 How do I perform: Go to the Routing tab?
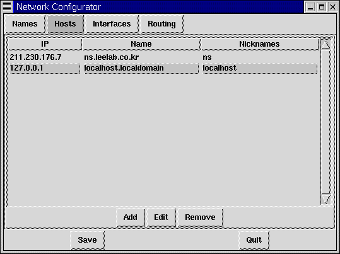point(161,24)
